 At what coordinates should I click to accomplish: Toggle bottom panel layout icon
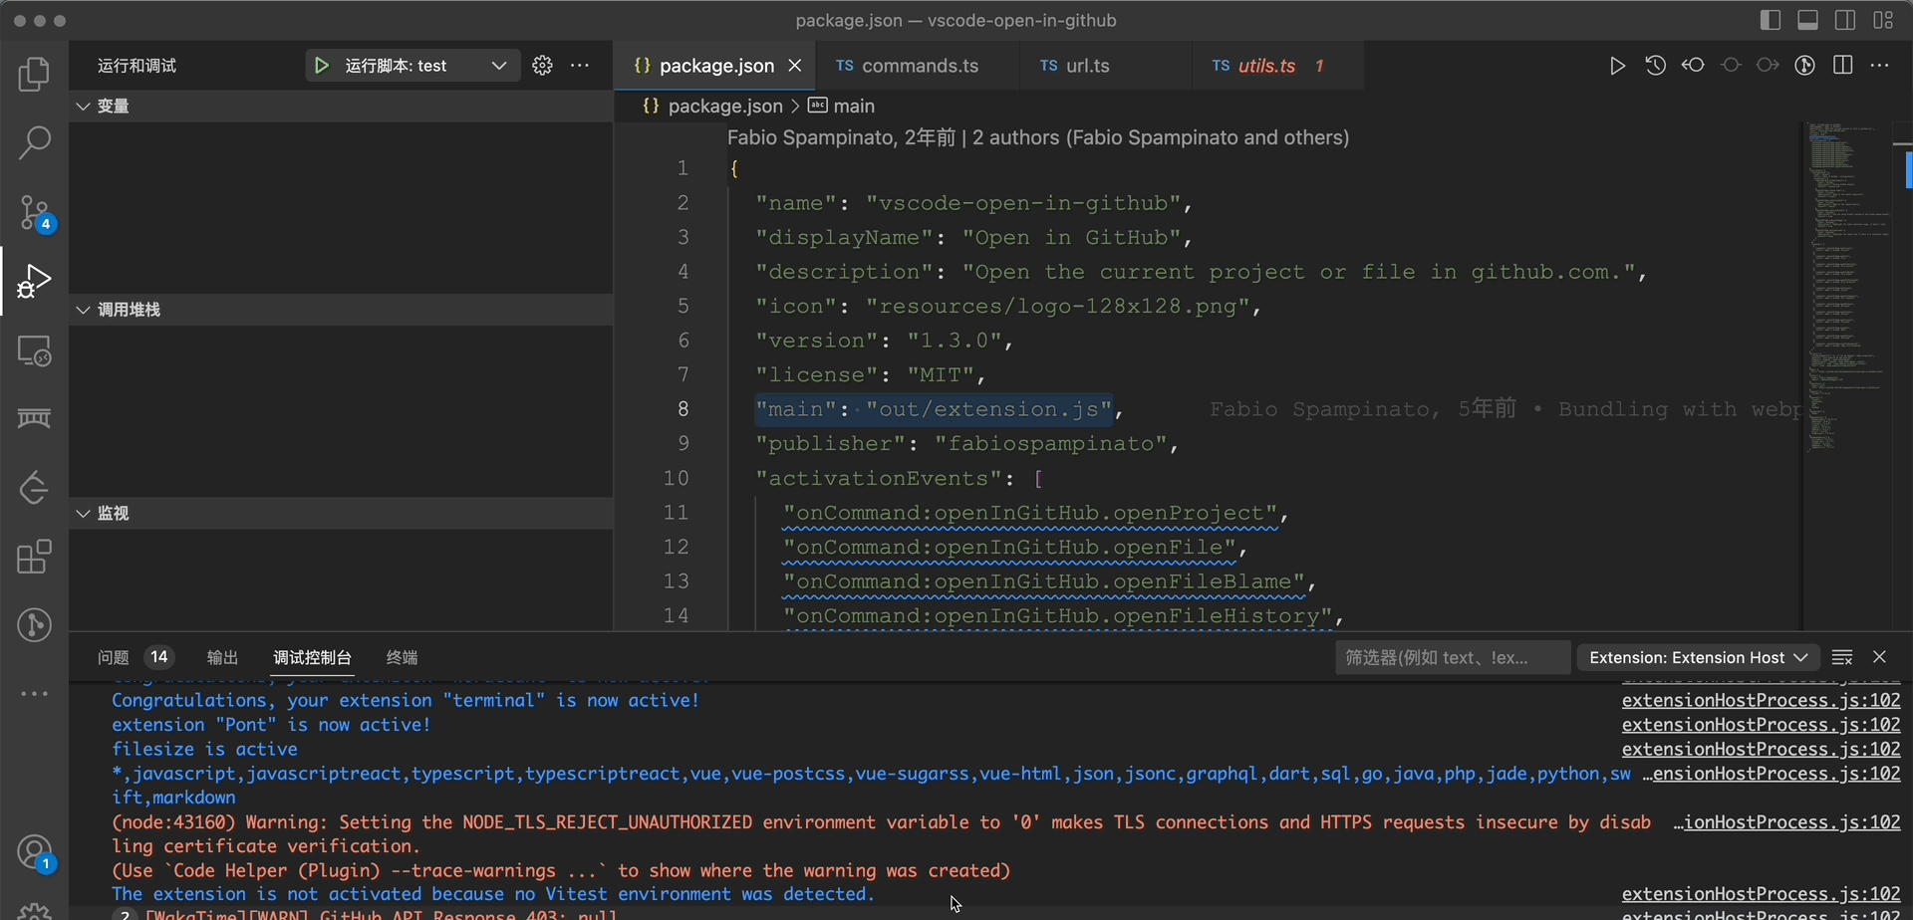[x=1808, y=20]
